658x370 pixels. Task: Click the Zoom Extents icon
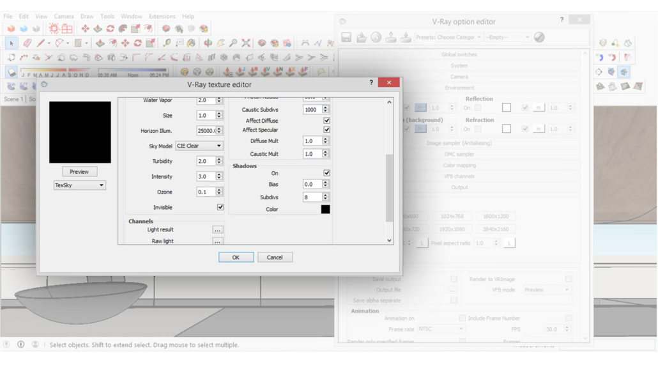246,43
